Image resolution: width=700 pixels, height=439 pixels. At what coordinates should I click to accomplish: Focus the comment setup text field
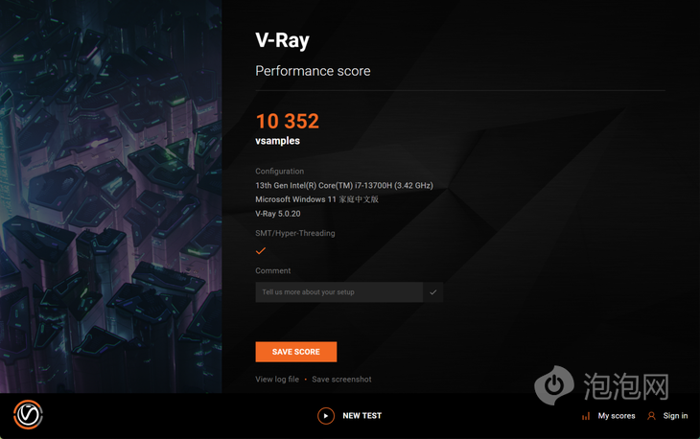tap(339, 292)
